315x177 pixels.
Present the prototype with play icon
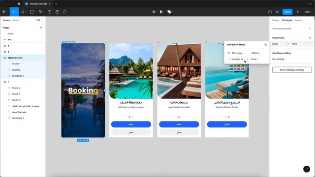298,12
